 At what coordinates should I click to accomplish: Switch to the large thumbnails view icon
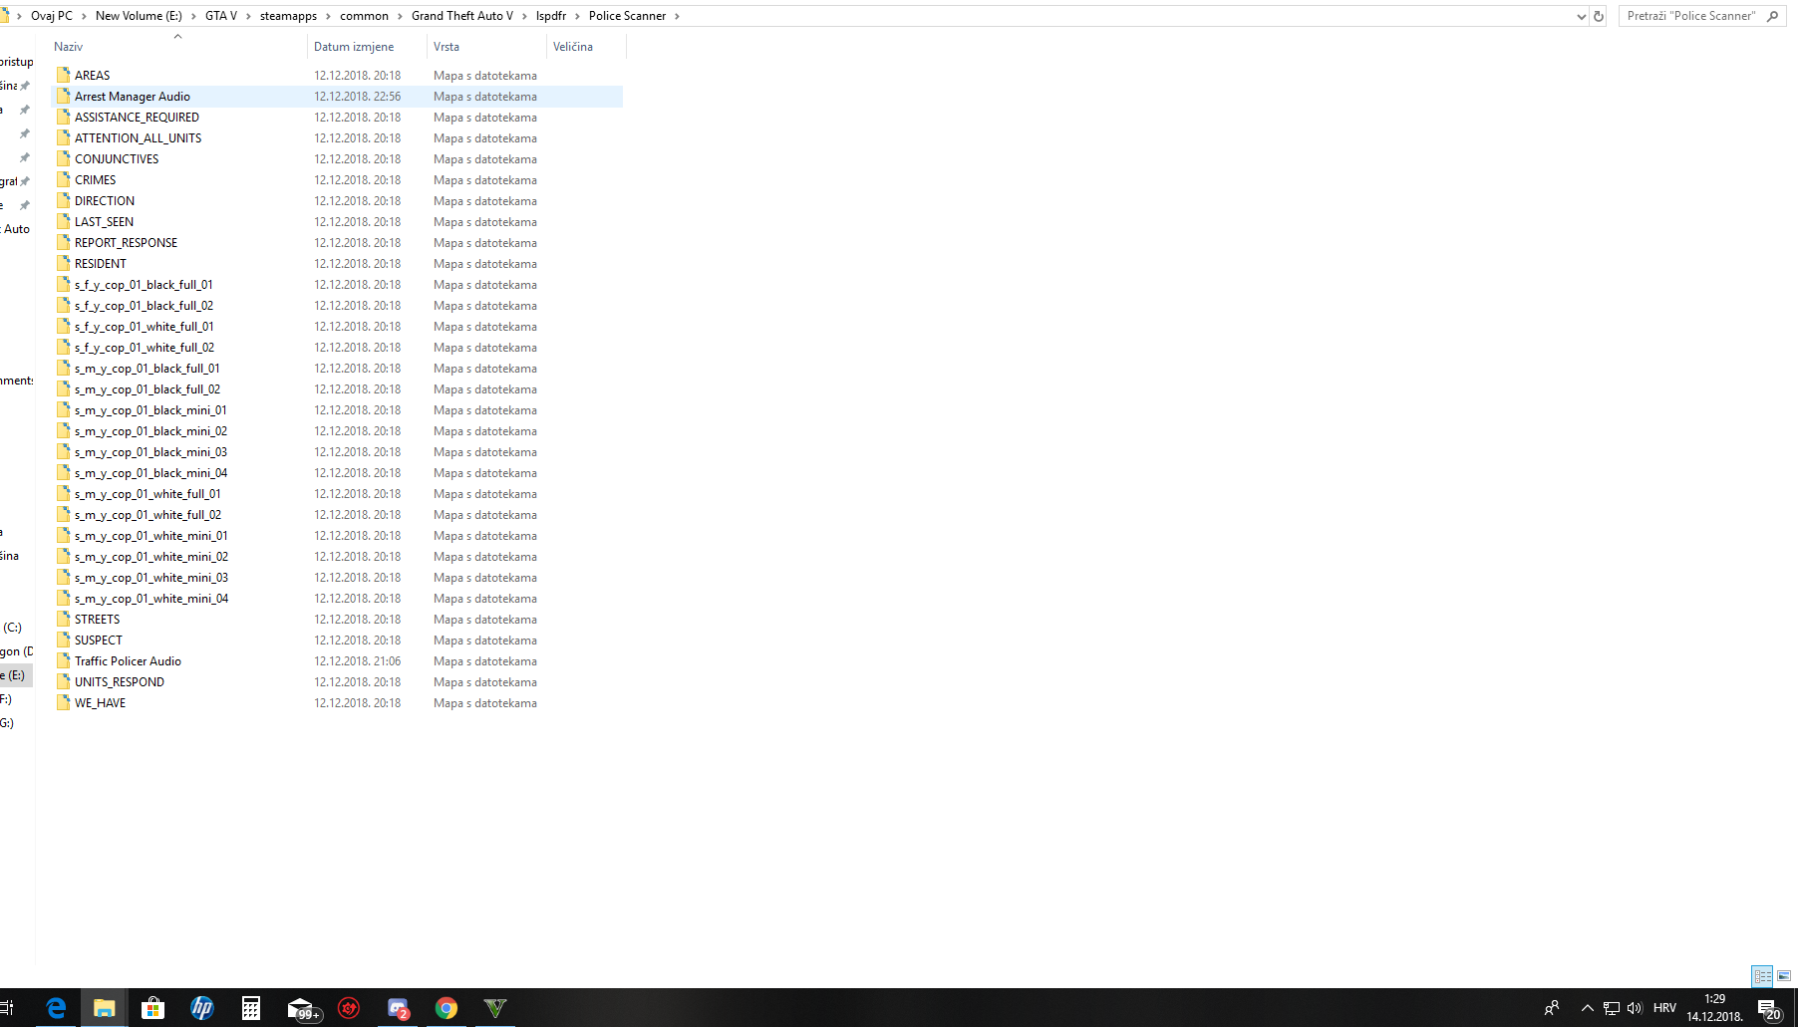coord(1784,976)
